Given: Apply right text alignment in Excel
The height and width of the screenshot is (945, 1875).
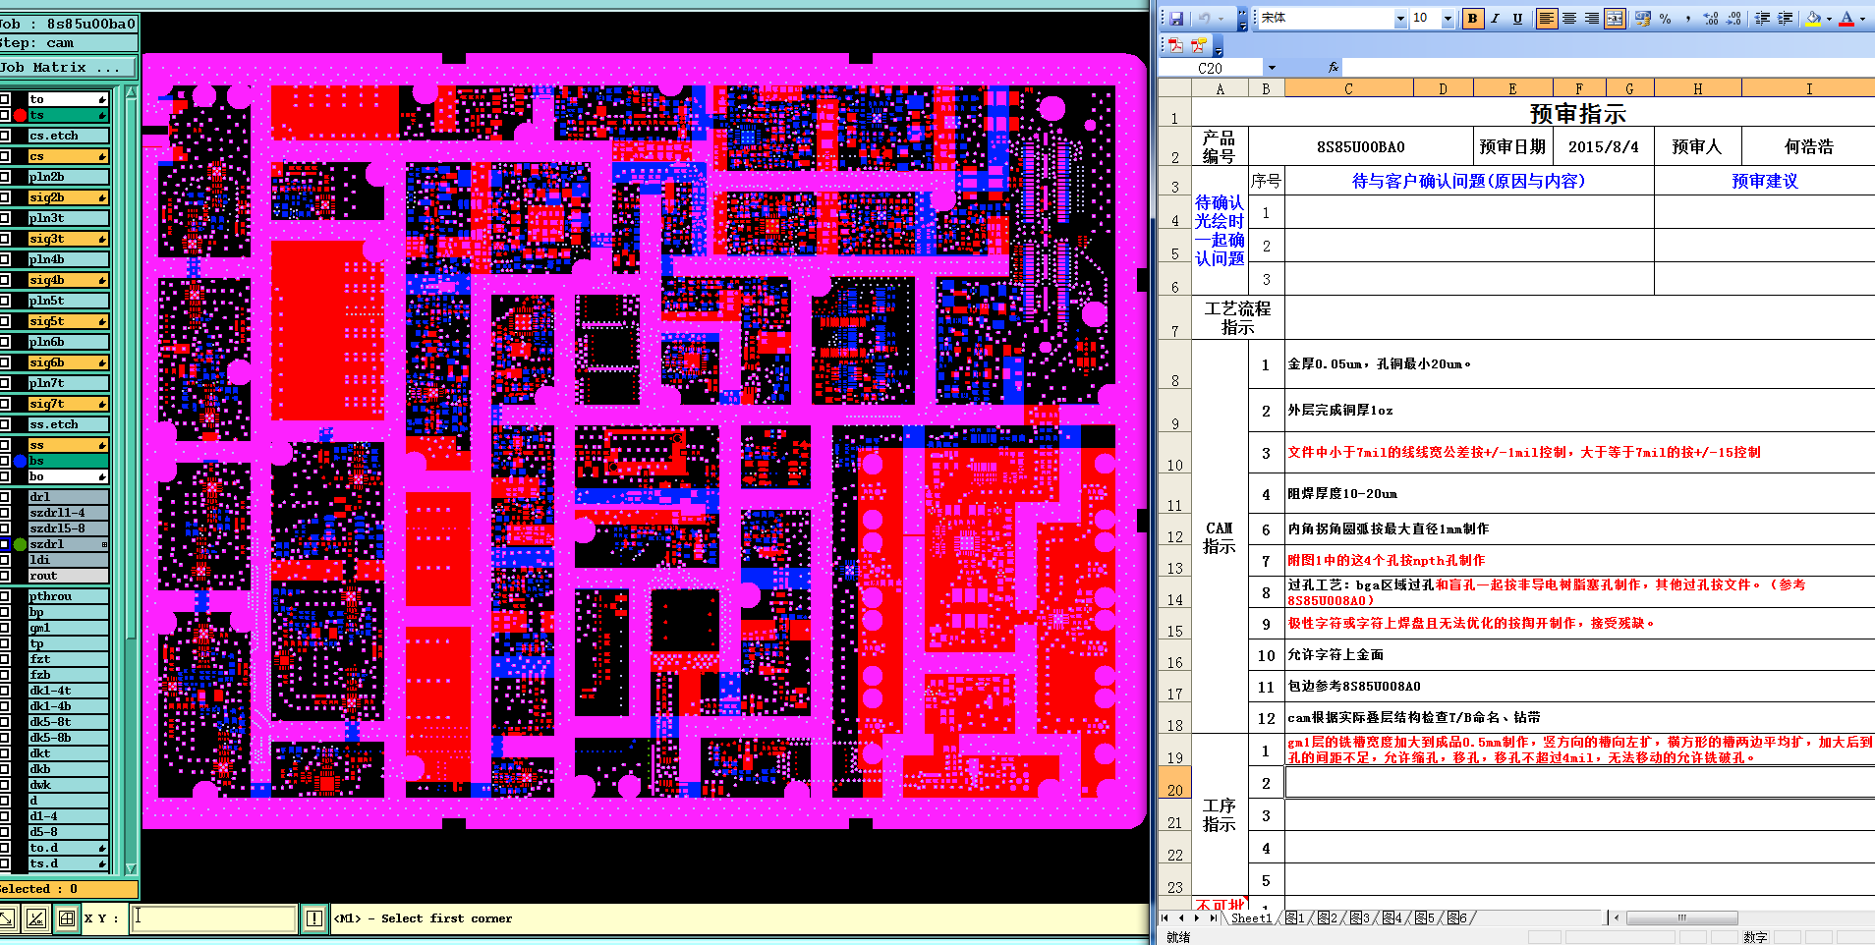Looking at the screenshot, I should click(x=1592, y=19).
